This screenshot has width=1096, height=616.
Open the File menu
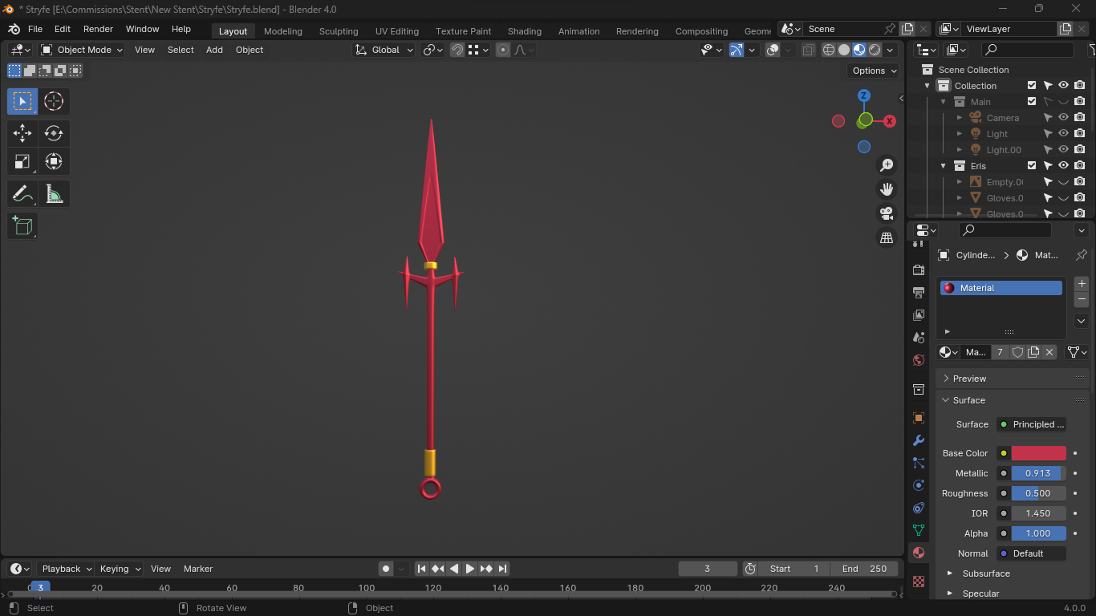tap(35, 29)
